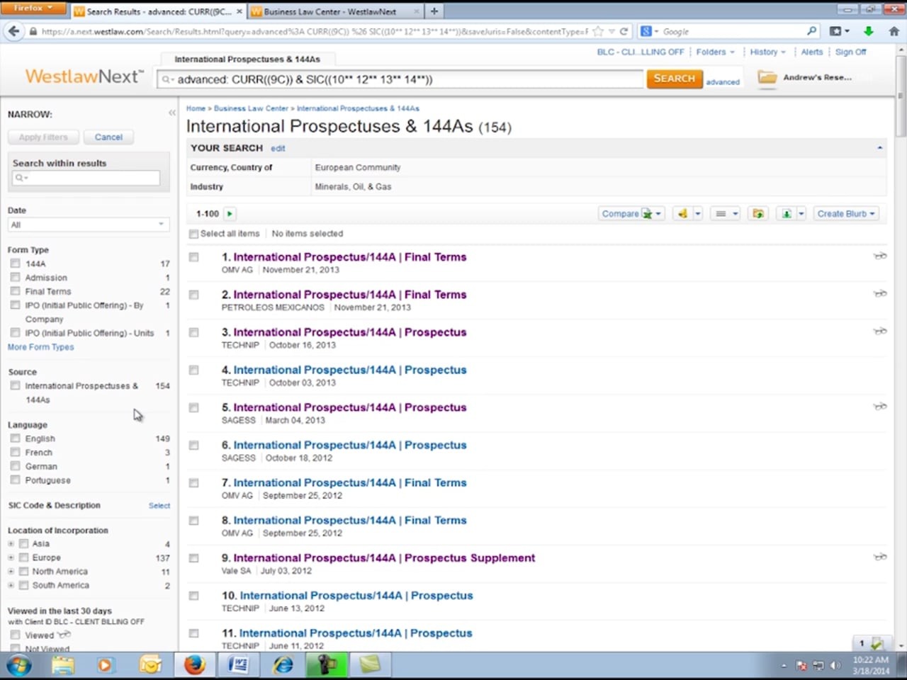Image resolution: width=907 pixels, height=680 pixels.
Task: Click the orange SEARCH button
Action: pos(674,79)
